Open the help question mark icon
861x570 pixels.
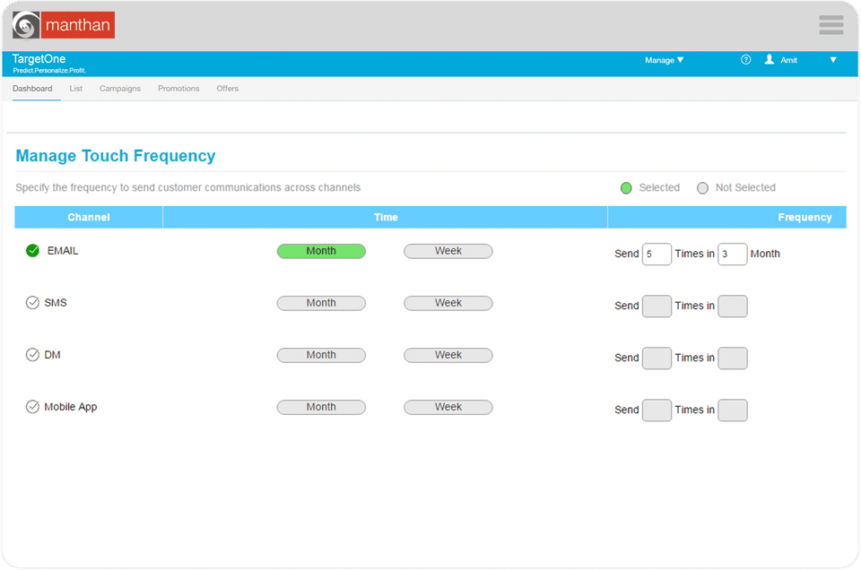click(745, 60)
